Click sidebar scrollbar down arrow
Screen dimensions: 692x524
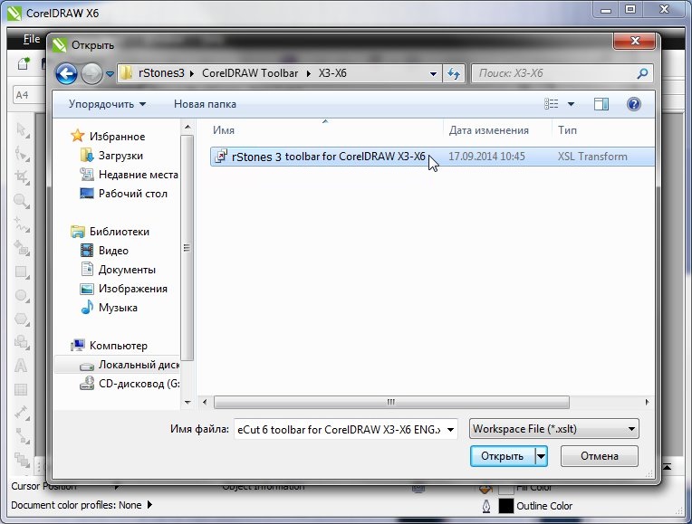coord(187,402)
